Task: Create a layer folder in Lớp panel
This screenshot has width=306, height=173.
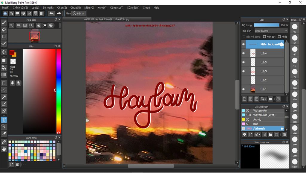Action: 270,99
